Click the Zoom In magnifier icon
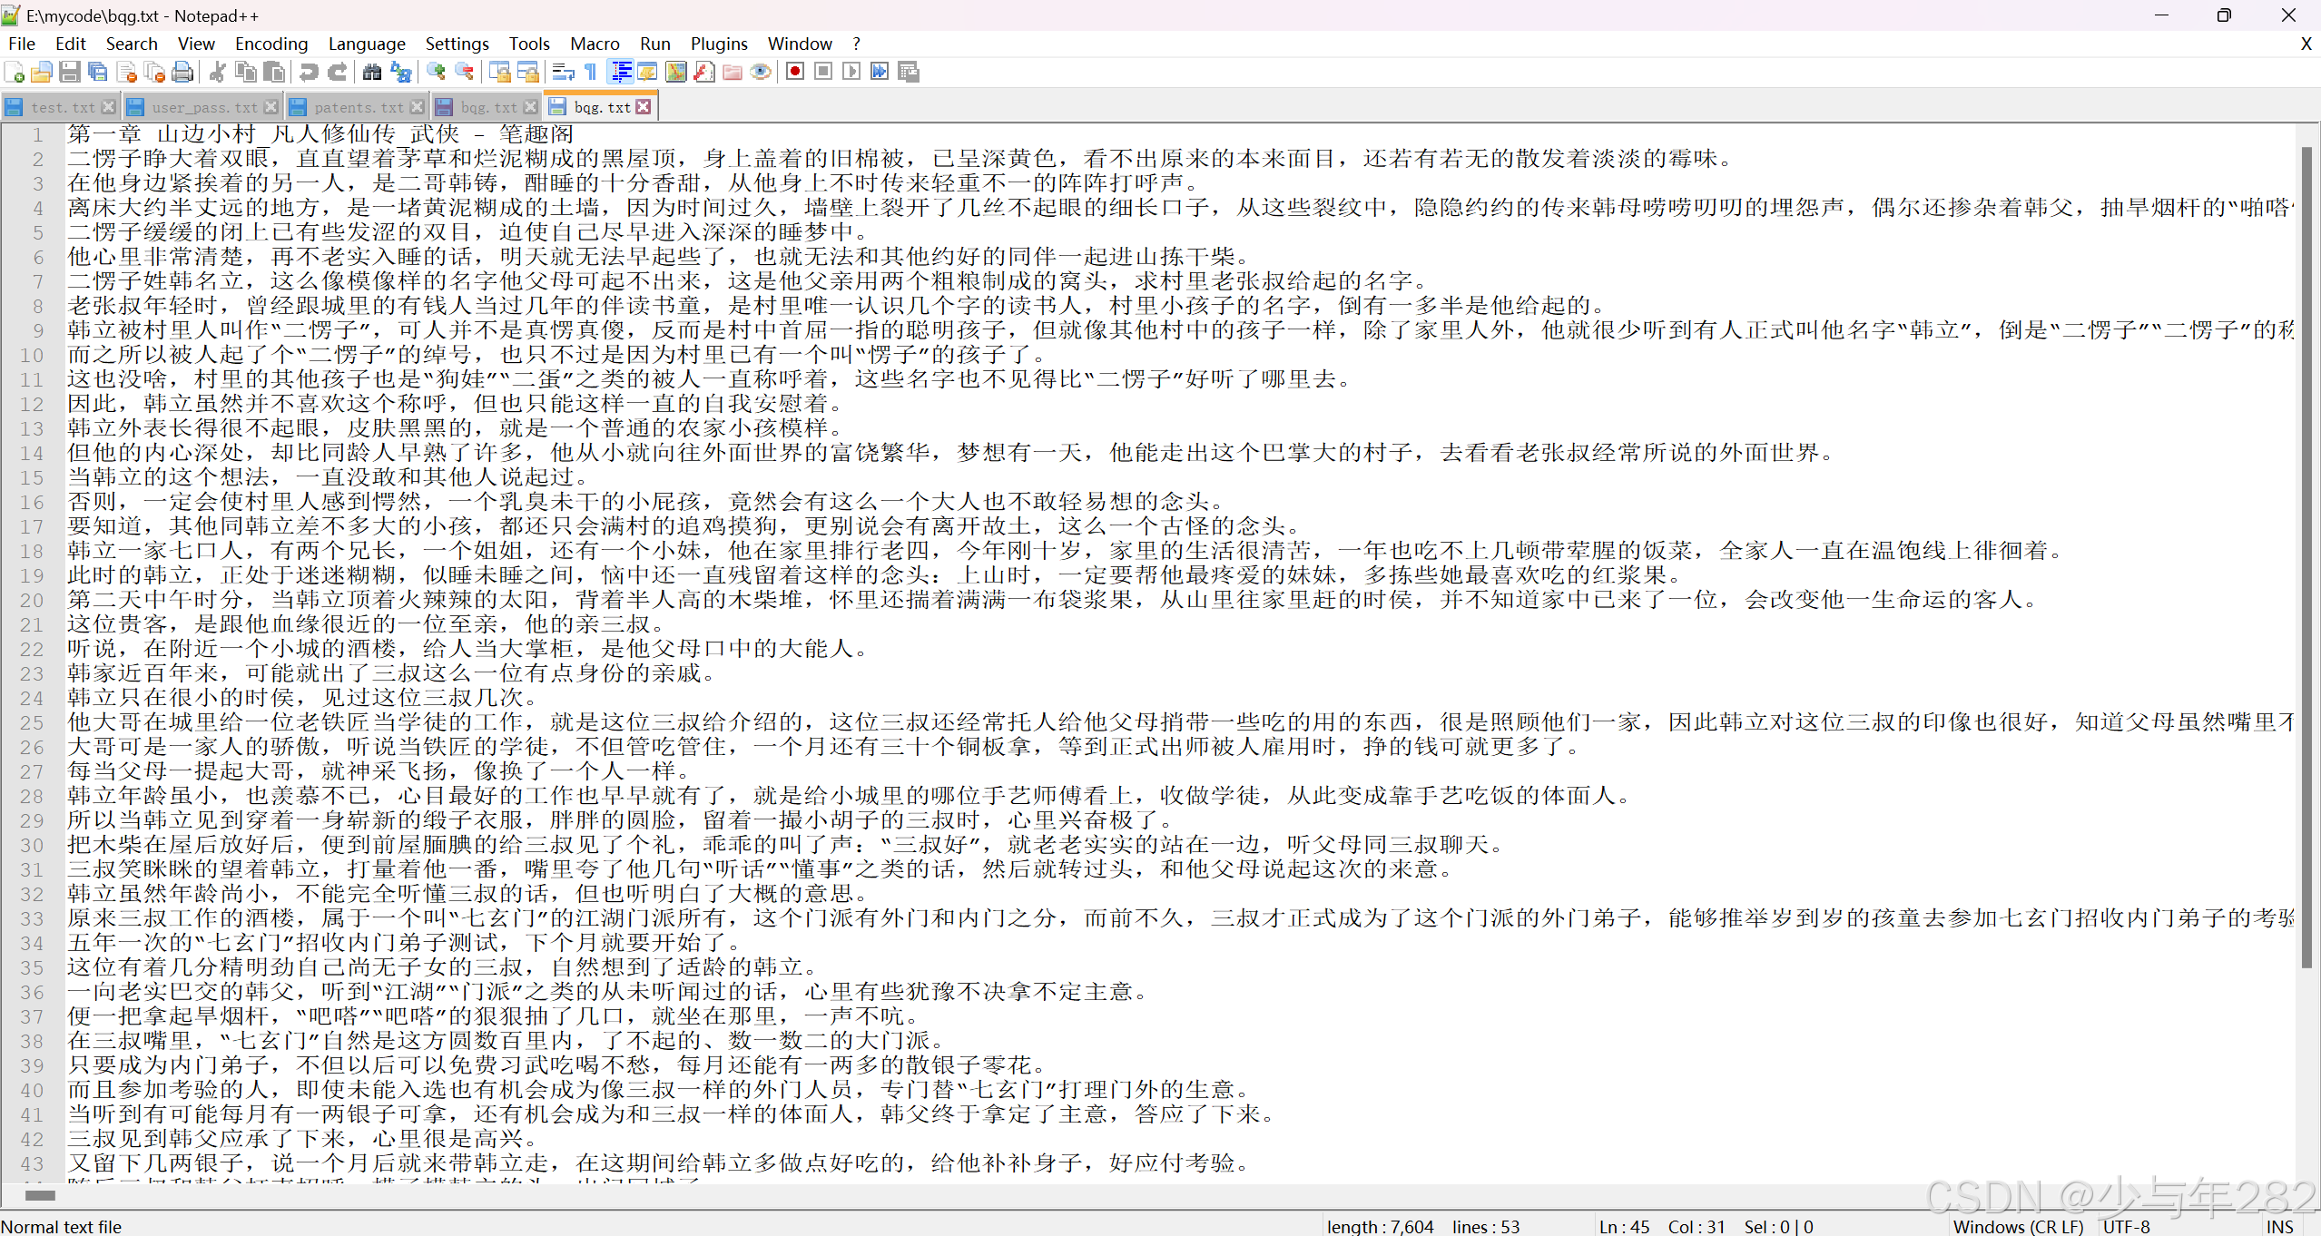The height and width of the screenshot is (1236, 2321). point(437,72)
